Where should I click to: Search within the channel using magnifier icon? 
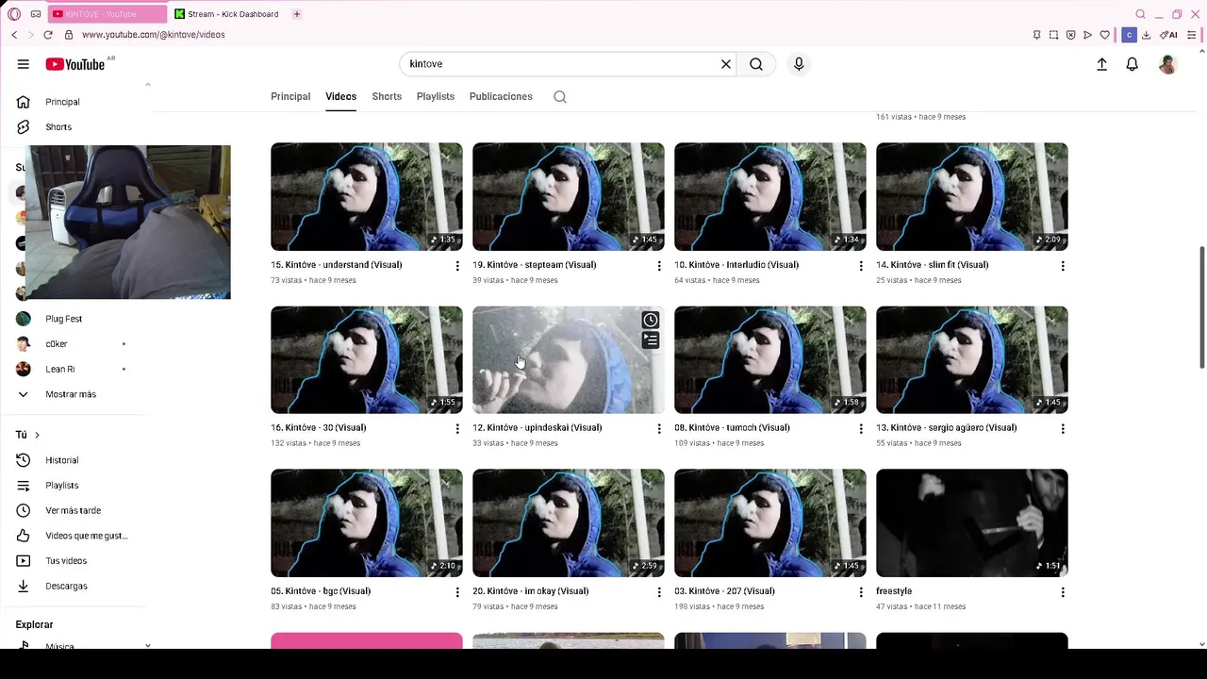(x=560, y=97)
